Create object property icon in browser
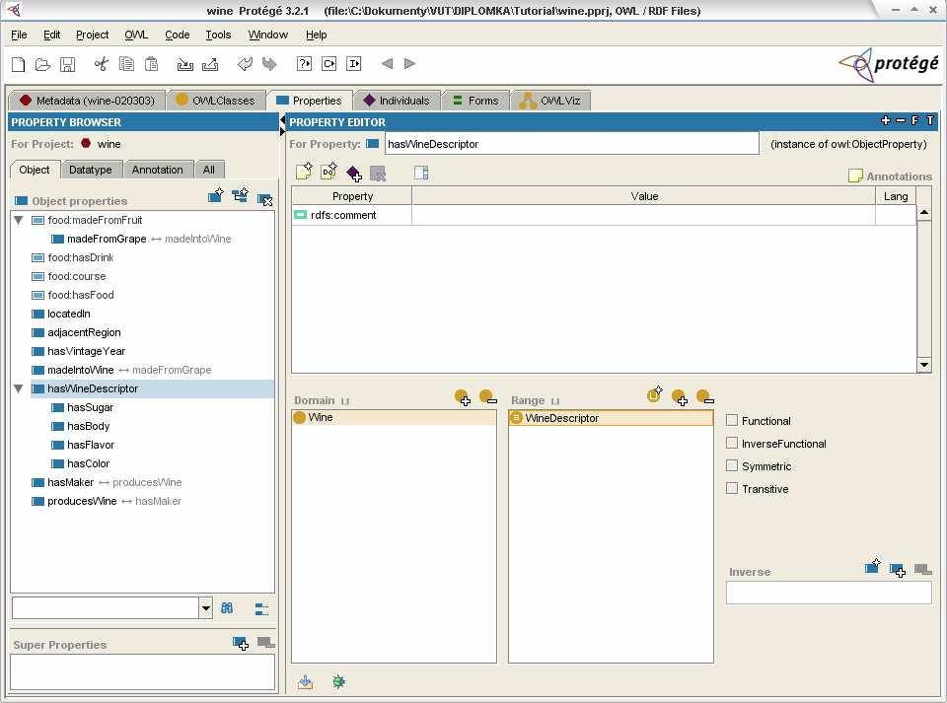This screenshot has width=947, height=703. [216, 195]
